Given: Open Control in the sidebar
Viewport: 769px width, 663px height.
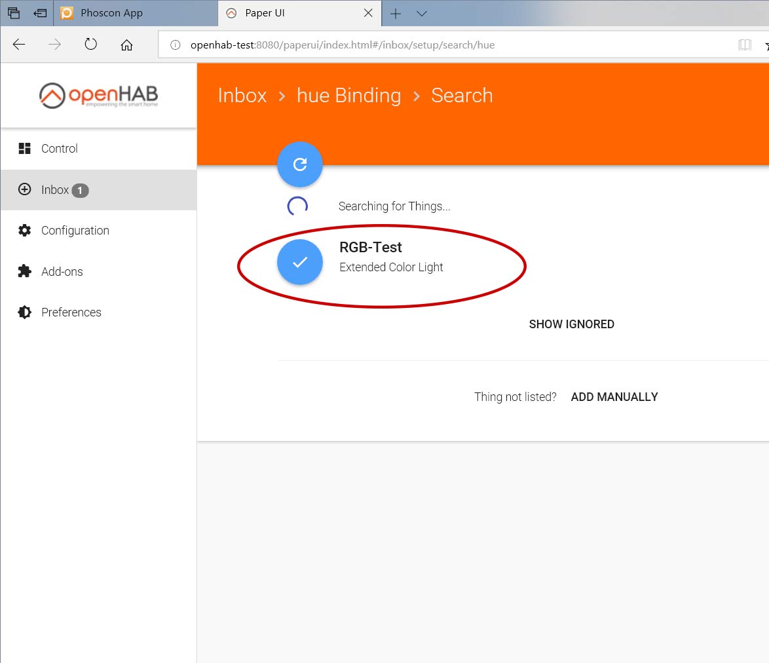Looking at the screenshot, I should click(98, 149).
